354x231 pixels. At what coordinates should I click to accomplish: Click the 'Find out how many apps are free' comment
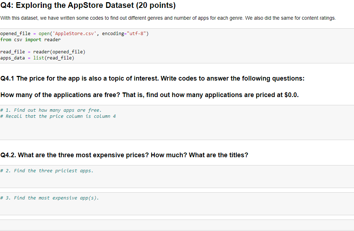click(51, 110)
